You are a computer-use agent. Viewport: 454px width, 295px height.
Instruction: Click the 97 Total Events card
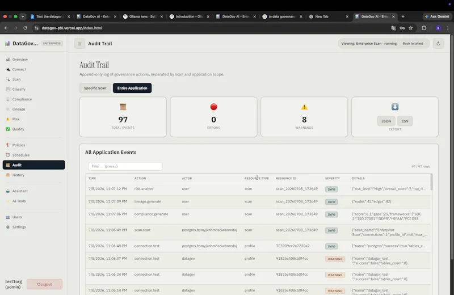tap(123, 117)
